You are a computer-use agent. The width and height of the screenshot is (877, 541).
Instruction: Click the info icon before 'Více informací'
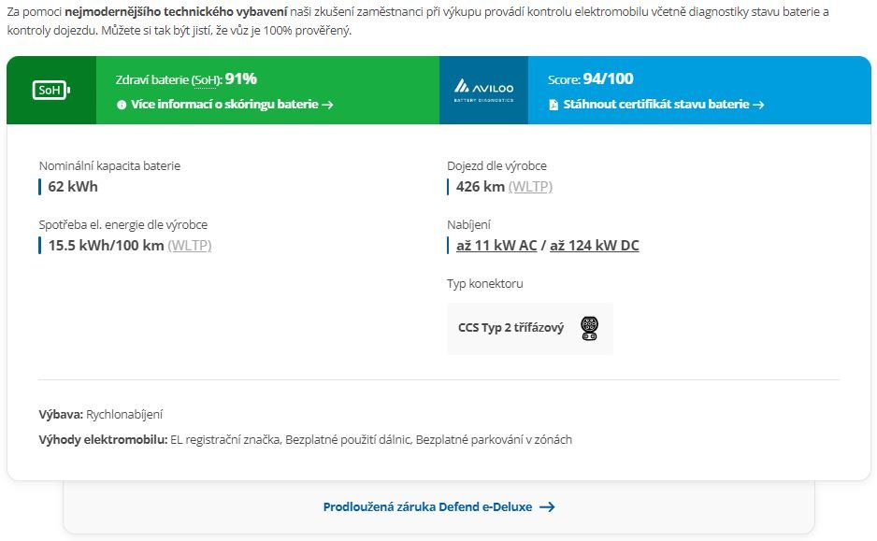122,106
